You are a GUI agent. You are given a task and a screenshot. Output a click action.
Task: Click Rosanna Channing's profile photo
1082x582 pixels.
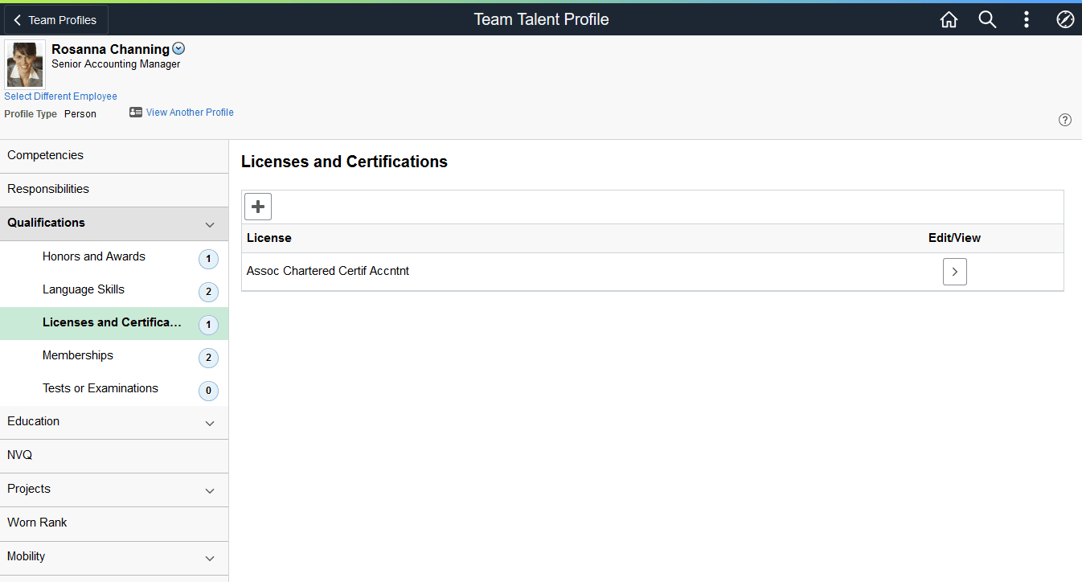[x=24, y=64]
